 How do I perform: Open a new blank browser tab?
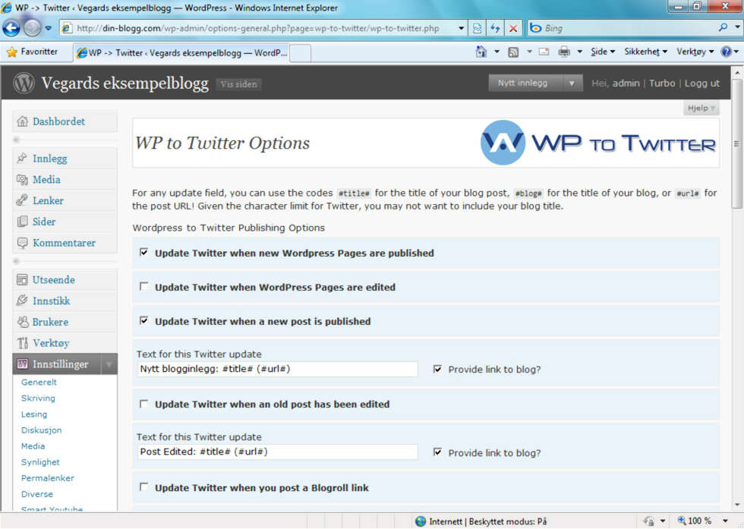[x=300, y=53]
